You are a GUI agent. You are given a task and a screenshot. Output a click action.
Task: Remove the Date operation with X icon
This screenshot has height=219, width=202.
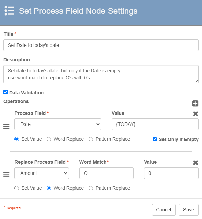195,114
